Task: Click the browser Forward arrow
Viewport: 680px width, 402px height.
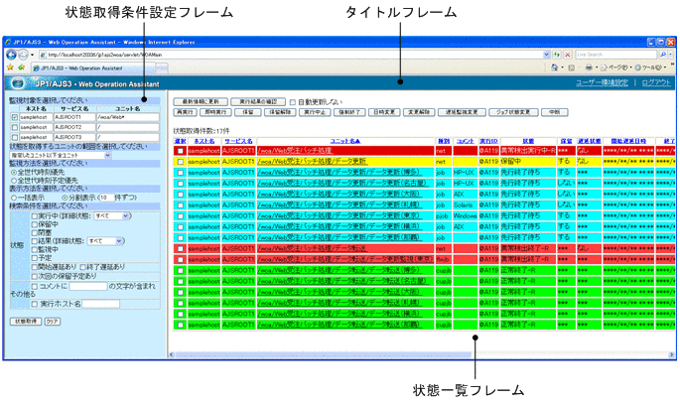Action: tap(23, 55)
